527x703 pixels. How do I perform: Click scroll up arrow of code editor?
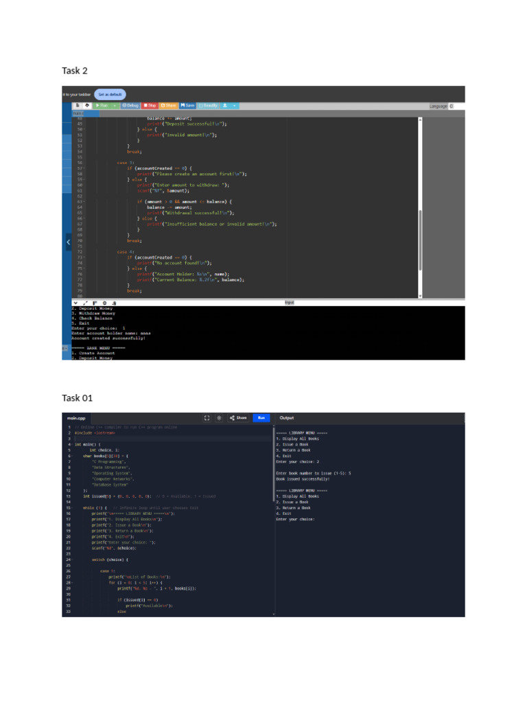(x=420, y=119)
